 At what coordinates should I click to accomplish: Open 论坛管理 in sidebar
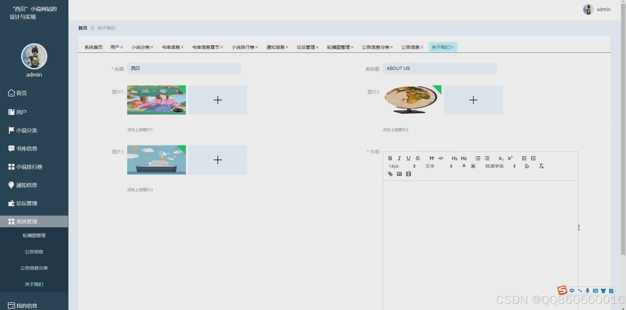tap(34, 203)
